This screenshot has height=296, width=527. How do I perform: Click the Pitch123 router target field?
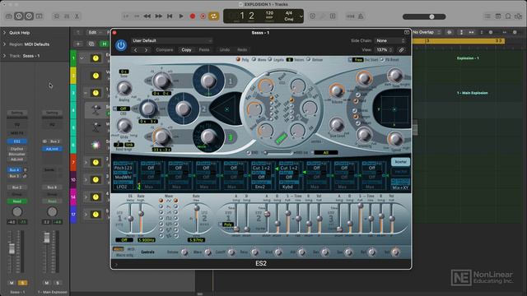point(123,168)
